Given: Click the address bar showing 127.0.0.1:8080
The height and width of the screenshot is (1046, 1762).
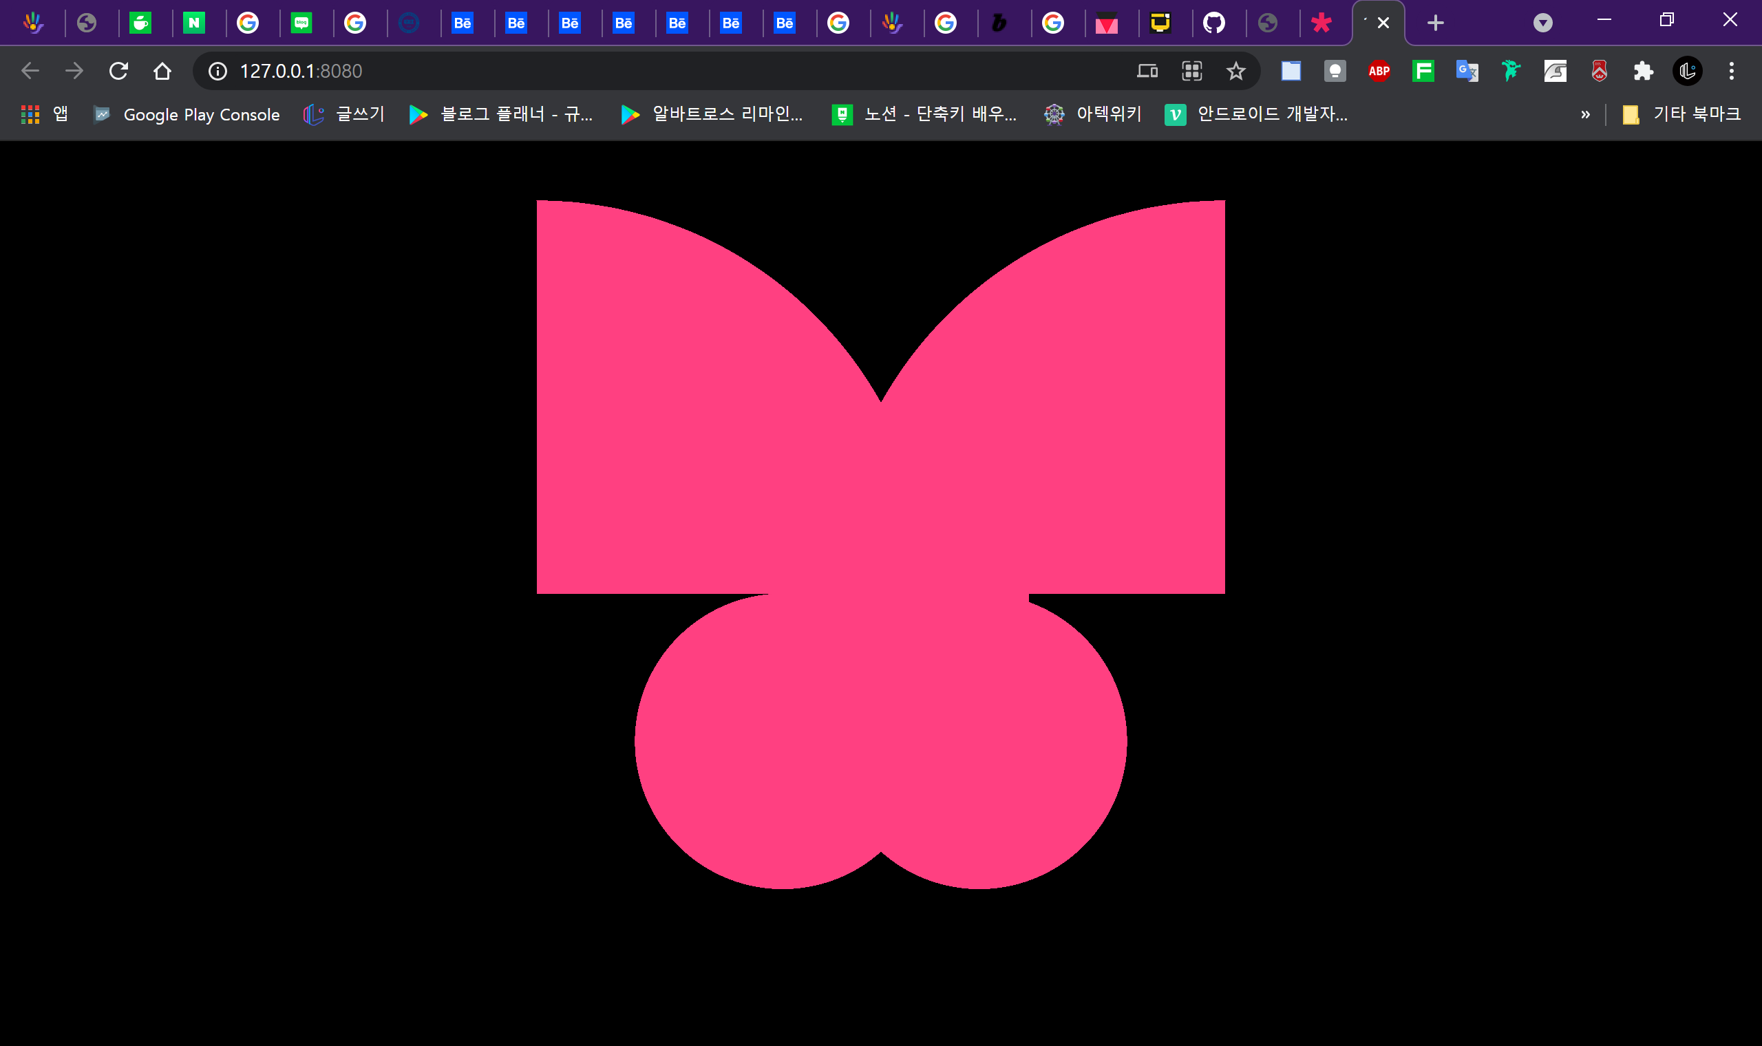Looking at the screenshot, I should tap(635, 71).
